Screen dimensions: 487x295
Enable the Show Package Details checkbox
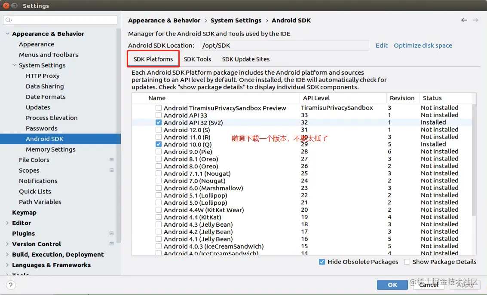coord(407,262)
